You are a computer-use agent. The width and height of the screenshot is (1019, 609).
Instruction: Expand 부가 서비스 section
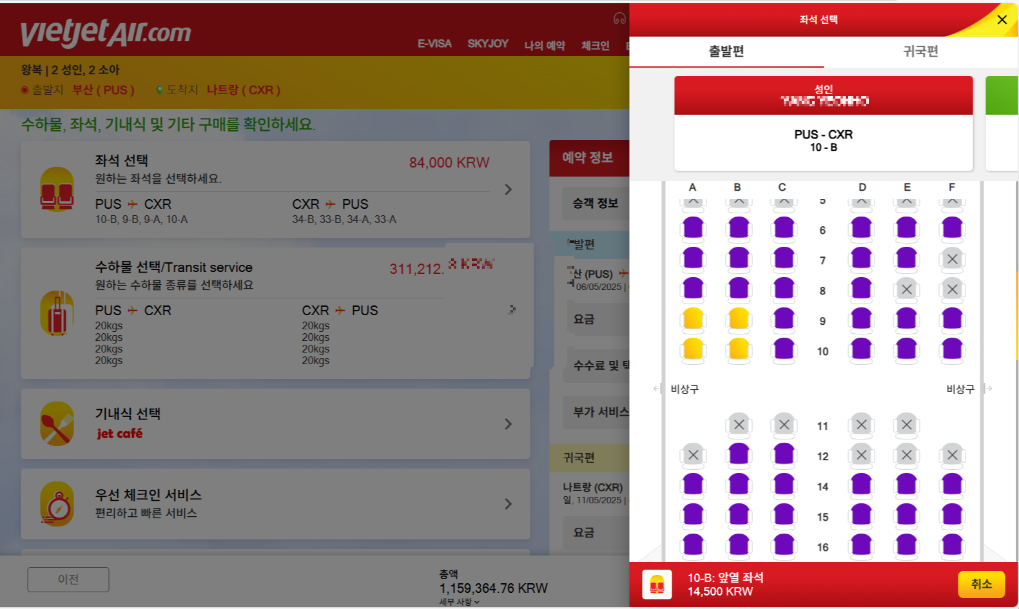[x=596, y=412]
